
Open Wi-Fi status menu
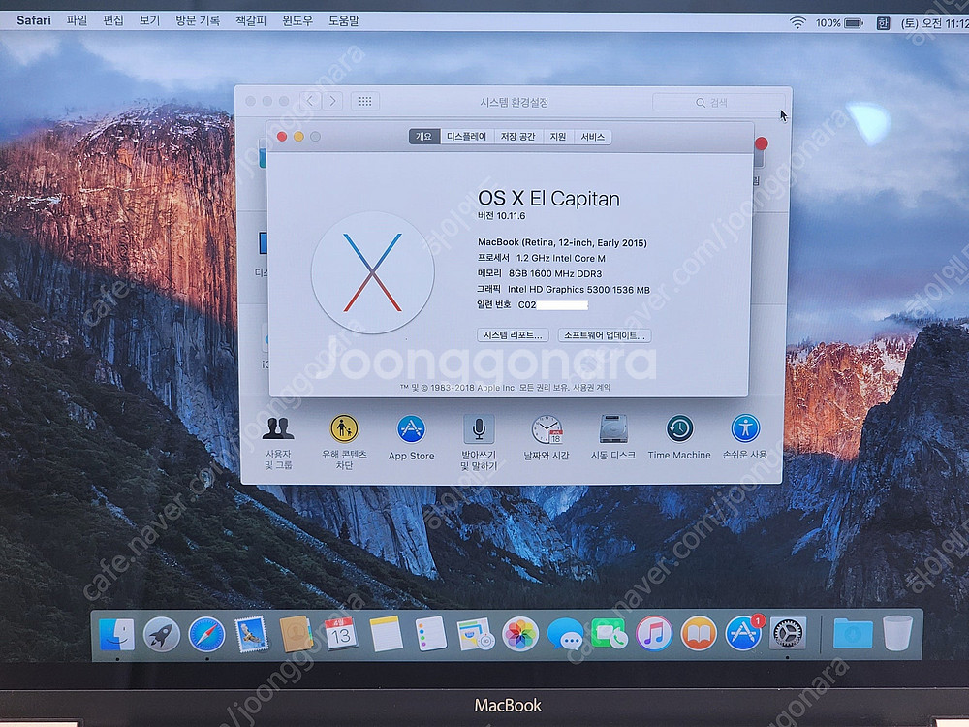pos(797,23)
